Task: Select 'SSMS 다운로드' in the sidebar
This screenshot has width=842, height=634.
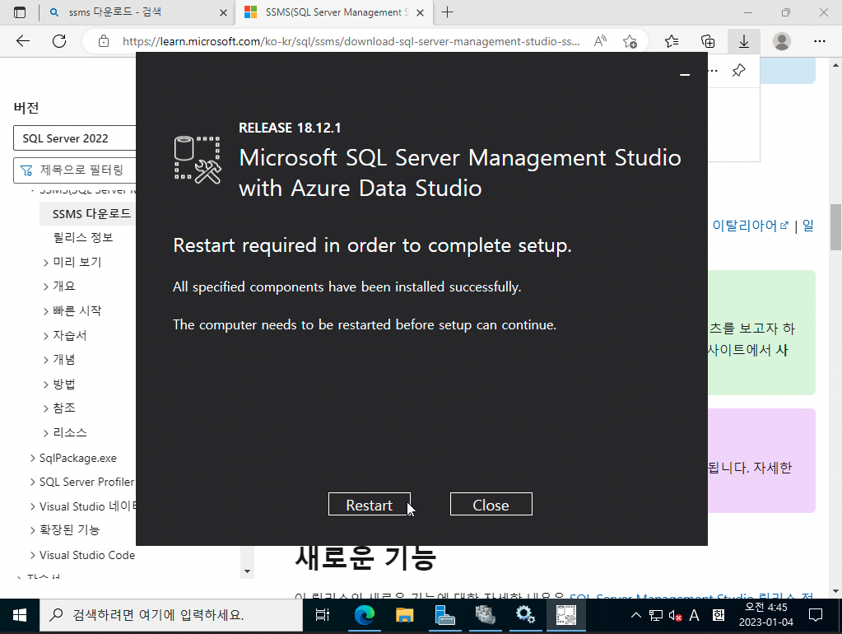Action: (91, 213)
